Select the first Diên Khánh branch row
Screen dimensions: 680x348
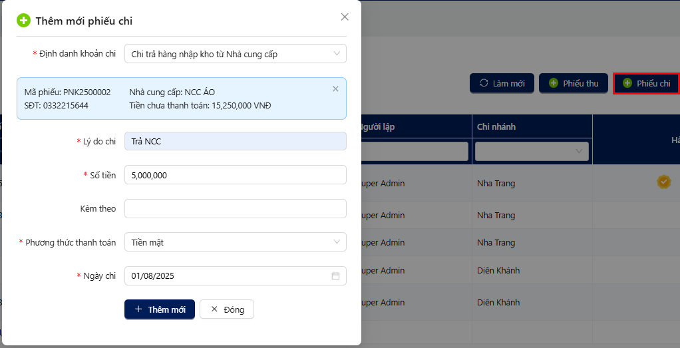498,271
